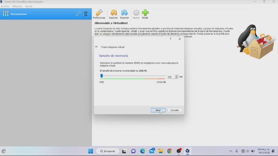Open the Máquina menu
Screen dimensions: 278x156
[17, 6]
